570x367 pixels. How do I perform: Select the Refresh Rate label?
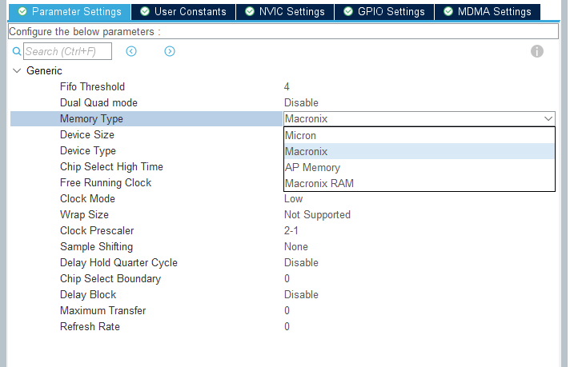tap(90, 326)
